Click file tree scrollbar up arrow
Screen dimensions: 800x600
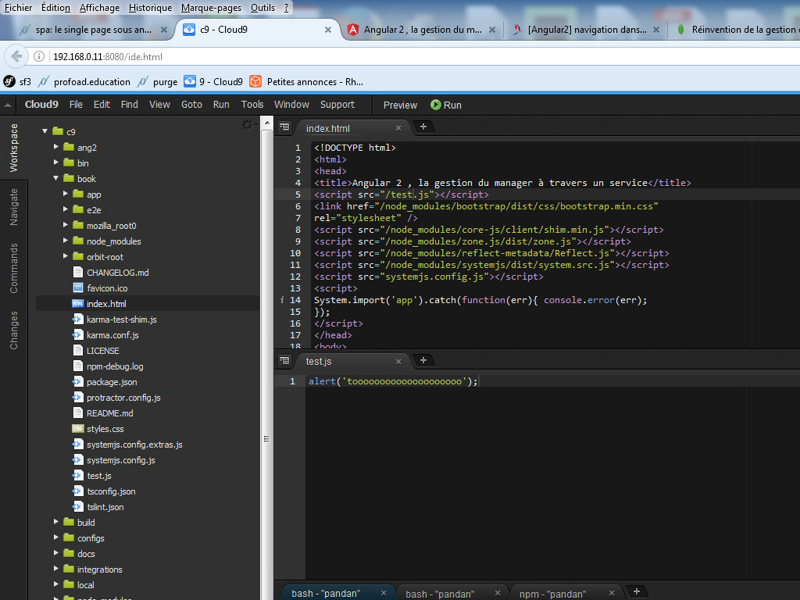tap(267, 123)
